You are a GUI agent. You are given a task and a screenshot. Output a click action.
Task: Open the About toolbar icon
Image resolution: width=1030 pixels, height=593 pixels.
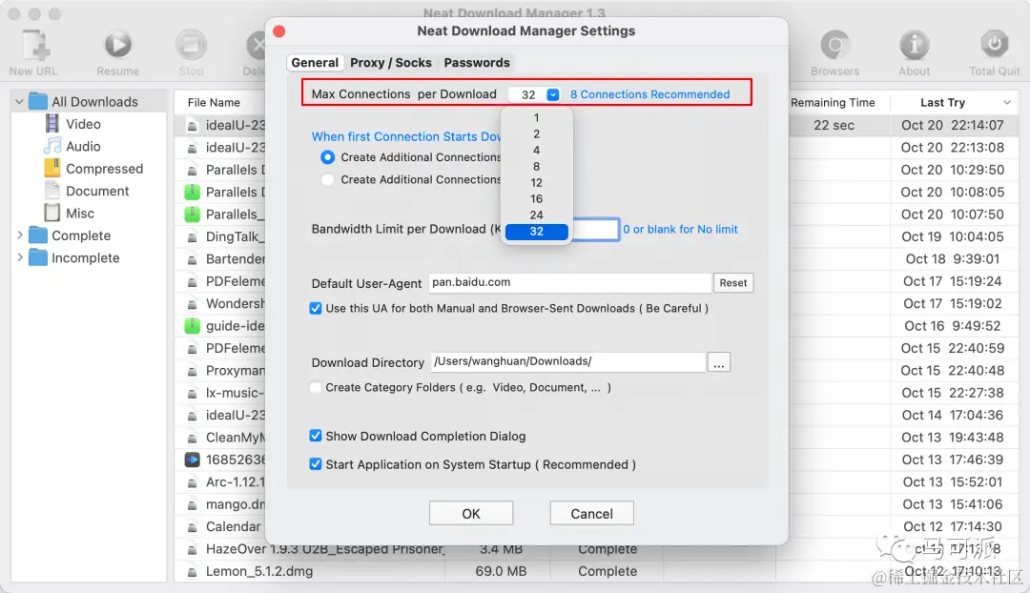pos(915,45)
